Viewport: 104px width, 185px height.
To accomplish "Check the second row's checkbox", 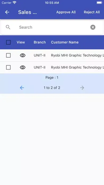I will tap(8, 68).
